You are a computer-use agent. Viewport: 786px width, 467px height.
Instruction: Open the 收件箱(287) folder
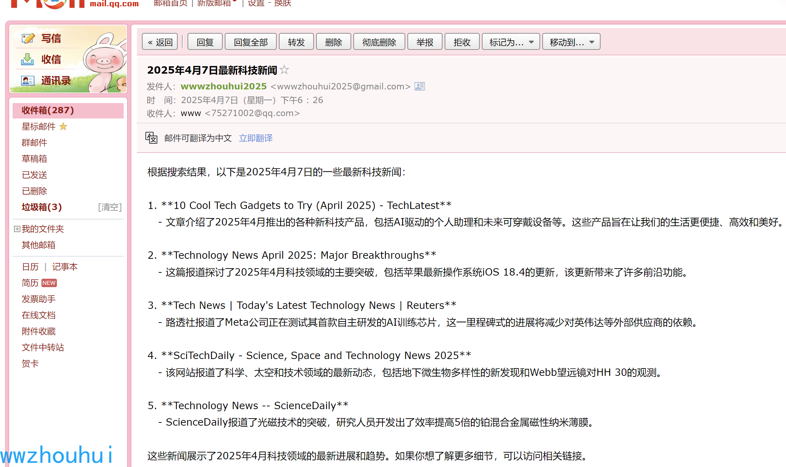(x=48, y=110)
